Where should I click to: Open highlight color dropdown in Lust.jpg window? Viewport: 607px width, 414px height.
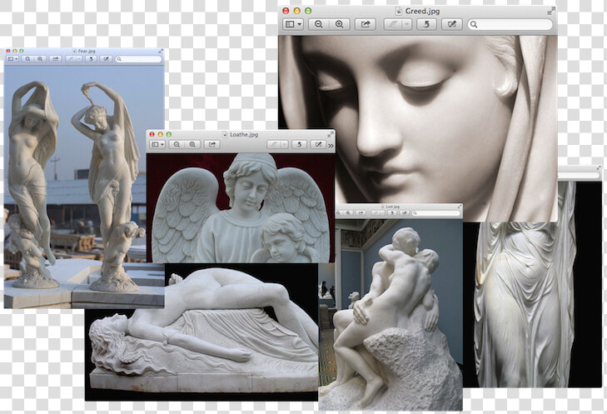tap(382, 213)
